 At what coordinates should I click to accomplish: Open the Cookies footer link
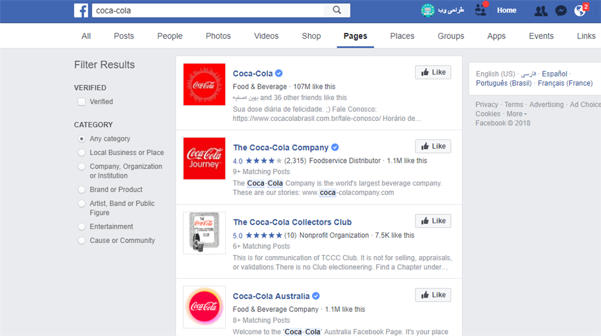point(487,114)
